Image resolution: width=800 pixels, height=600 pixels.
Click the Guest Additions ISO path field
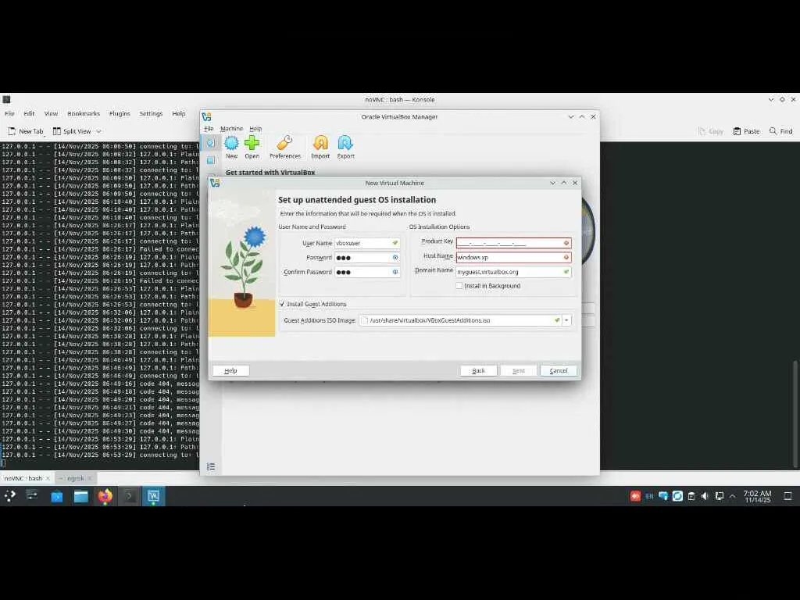tap(459, 320)
